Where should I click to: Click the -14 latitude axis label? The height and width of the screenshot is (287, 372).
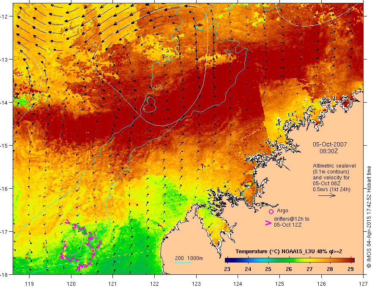(5, 103)
